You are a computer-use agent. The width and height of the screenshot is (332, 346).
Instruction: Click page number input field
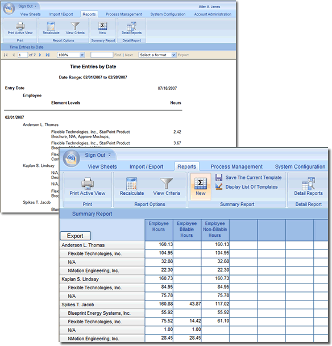point(23,55)
